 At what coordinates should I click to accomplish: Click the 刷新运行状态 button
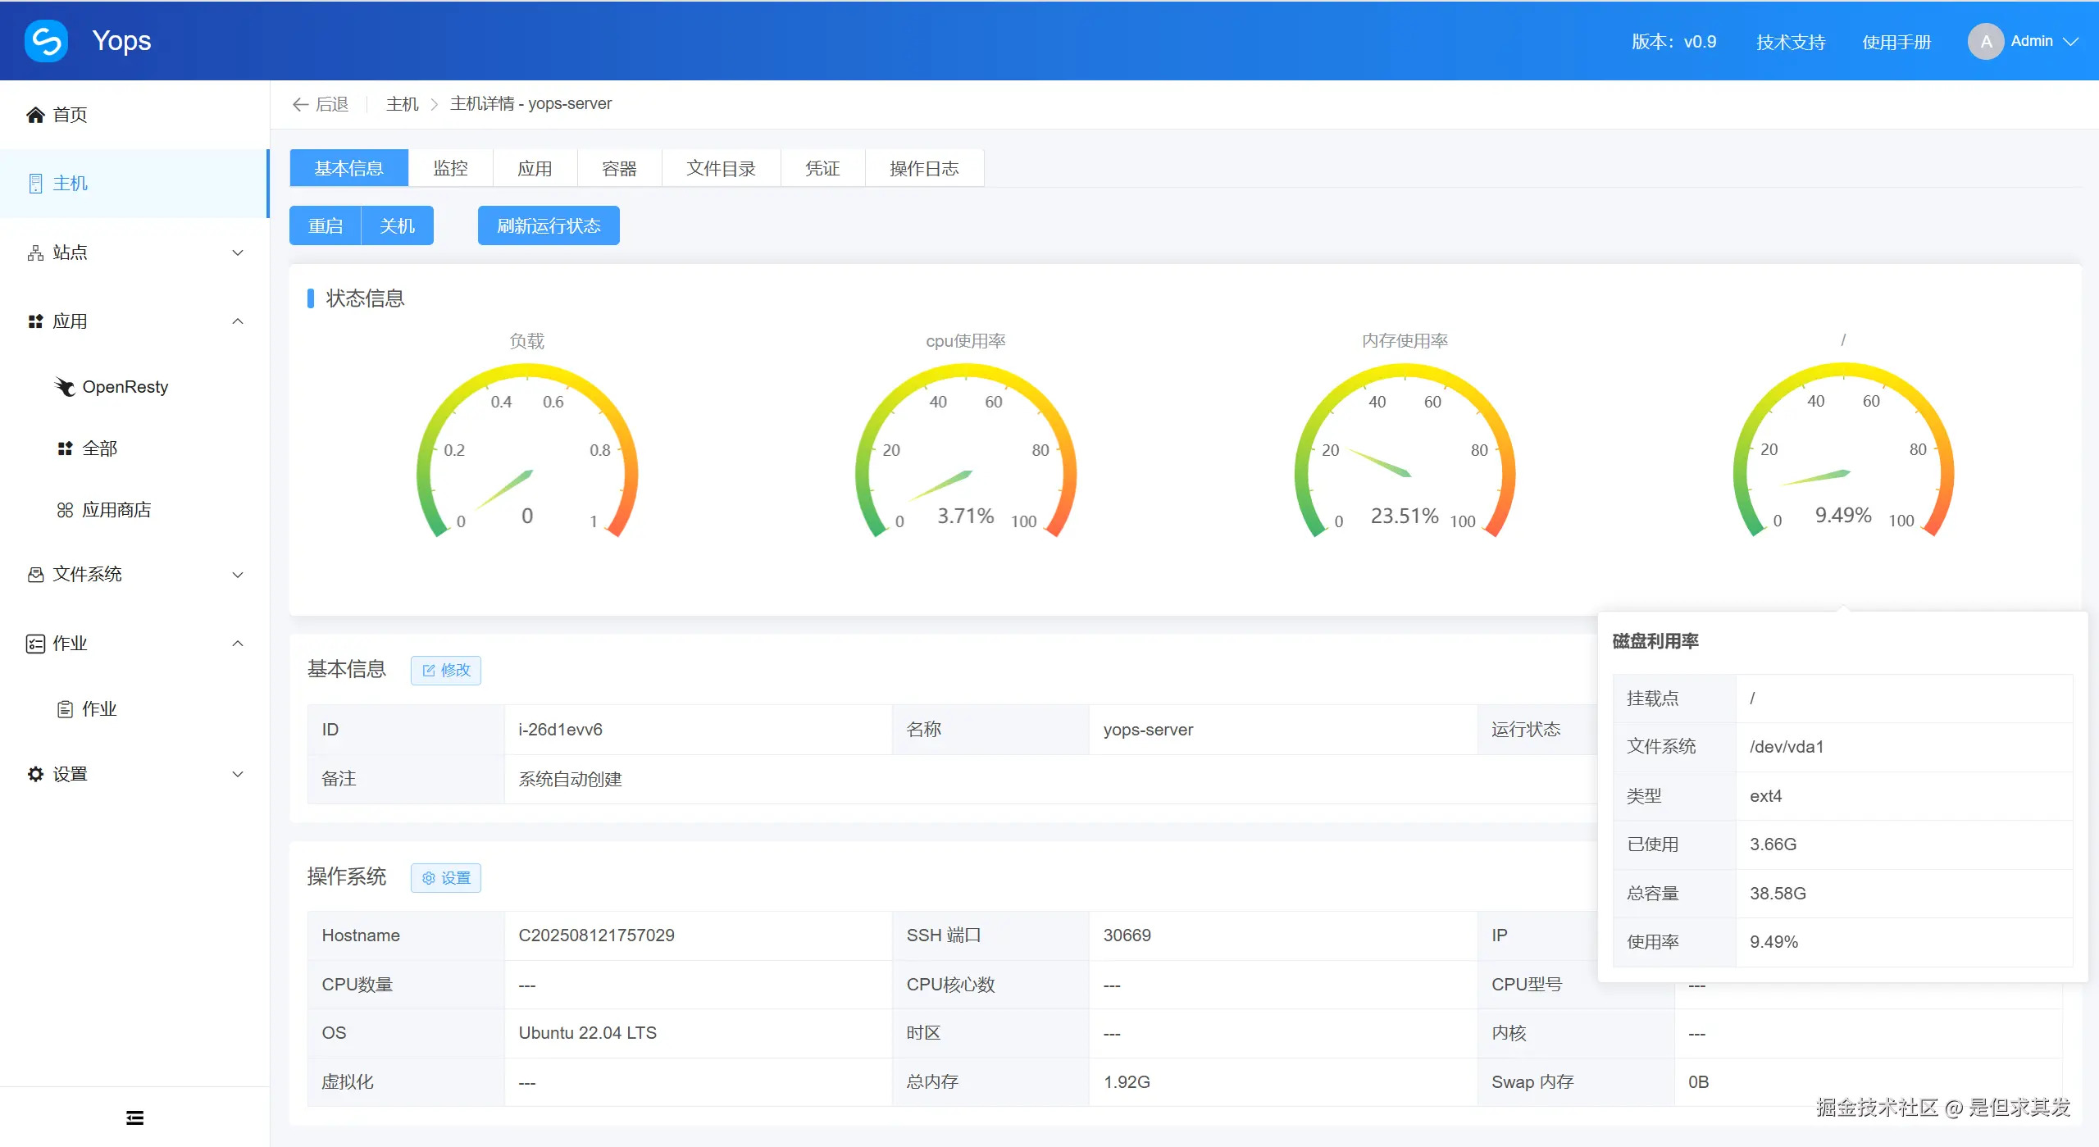[x=549, y=225]
